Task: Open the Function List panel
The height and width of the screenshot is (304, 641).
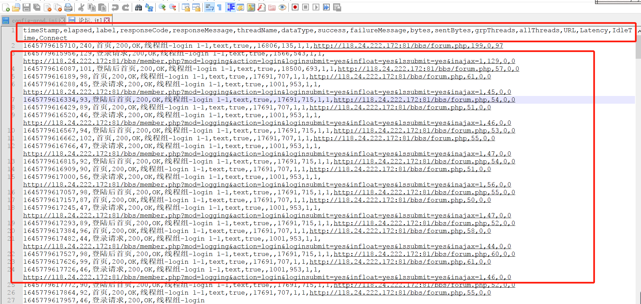Action: [262, 7]
